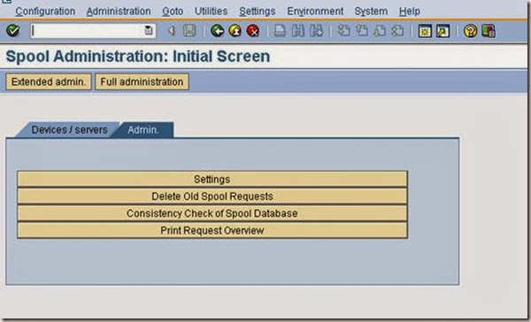Click the yellow Help question mark icon

pyautogui.click(x=471, y=31)
